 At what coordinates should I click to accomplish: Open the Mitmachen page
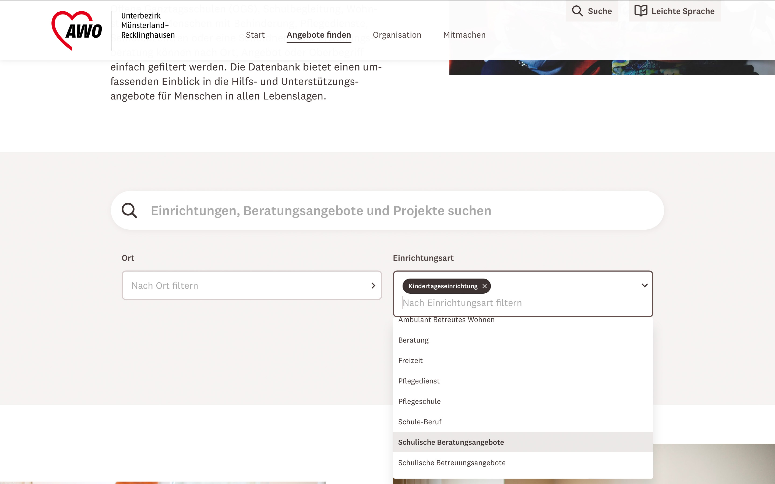[x=464, y=35]
